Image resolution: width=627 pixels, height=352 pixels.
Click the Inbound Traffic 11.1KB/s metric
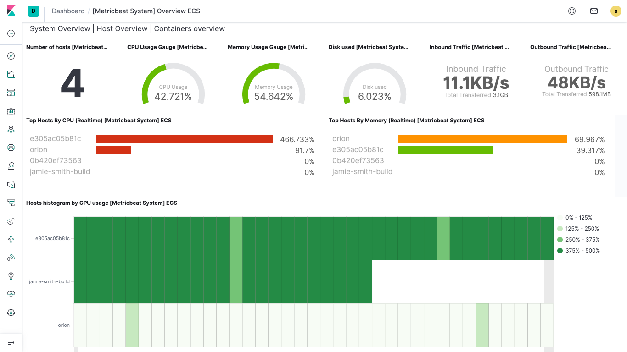[x=476, y=83]
